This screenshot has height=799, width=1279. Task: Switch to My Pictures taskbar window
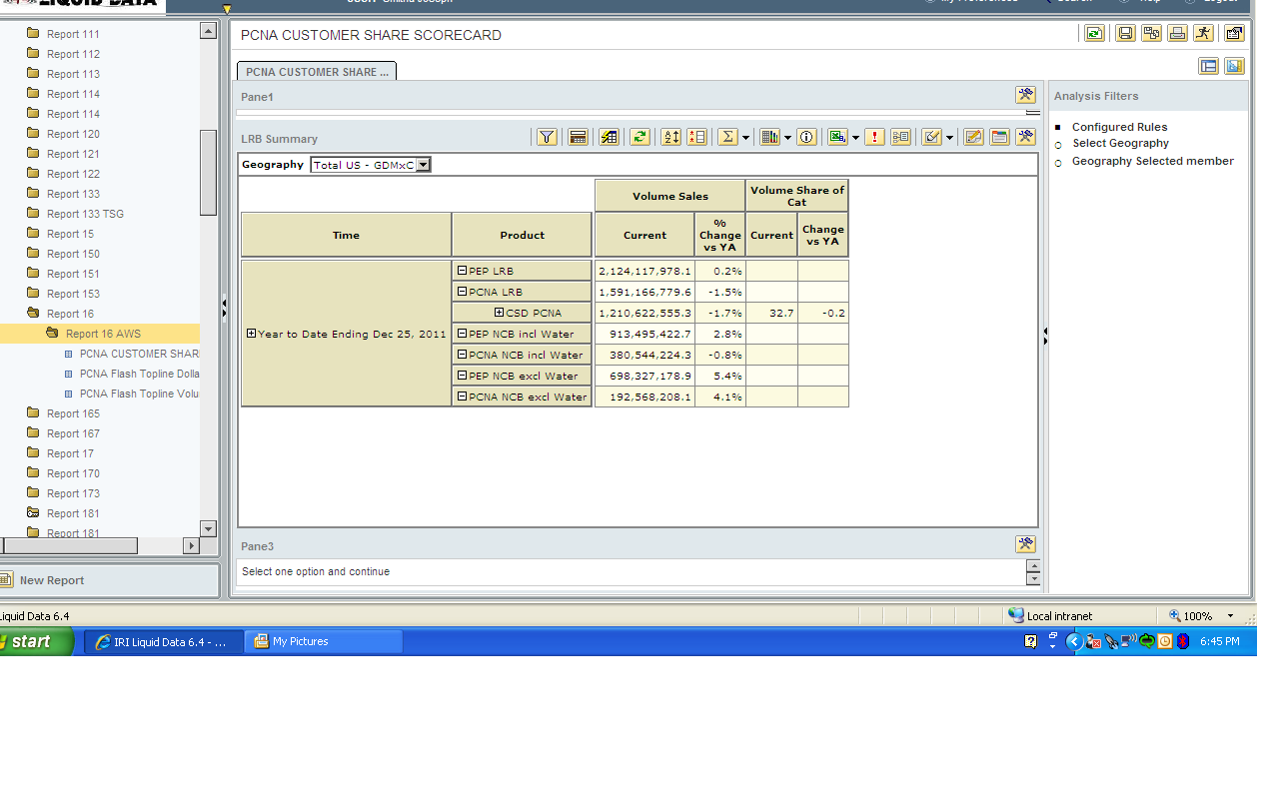[x=324, y=641]
